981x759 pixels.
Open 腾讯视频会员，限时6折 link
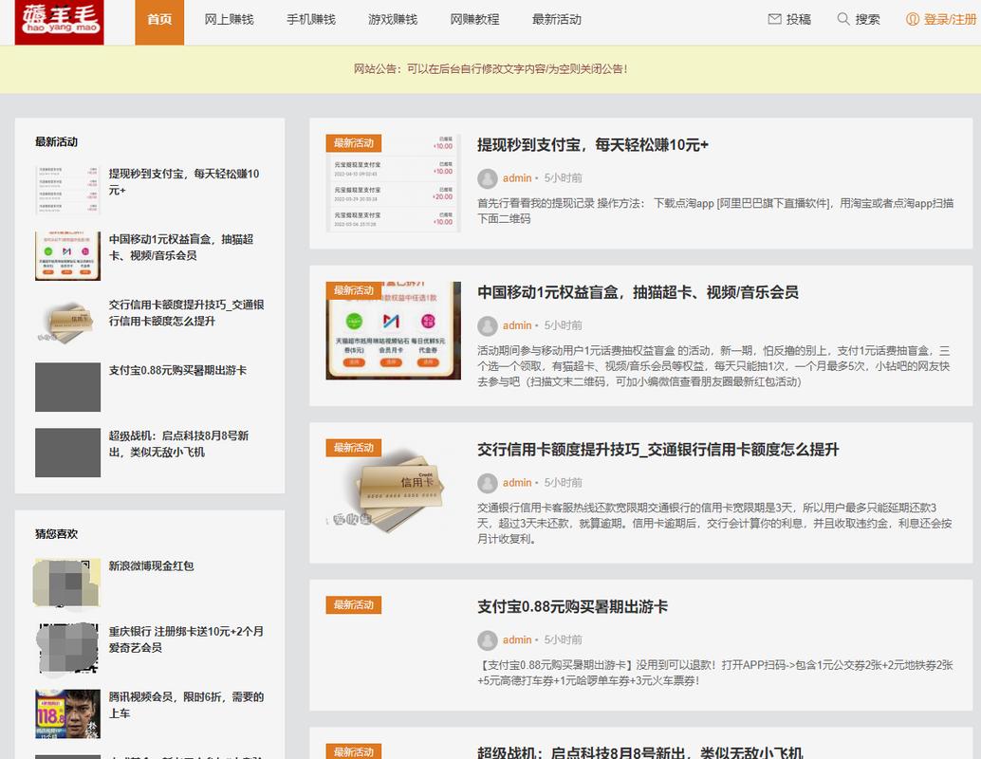(187, 705)
